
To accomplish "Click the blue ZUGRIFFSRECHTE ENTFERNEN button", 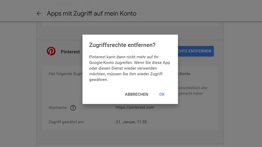I will [195, 51].
